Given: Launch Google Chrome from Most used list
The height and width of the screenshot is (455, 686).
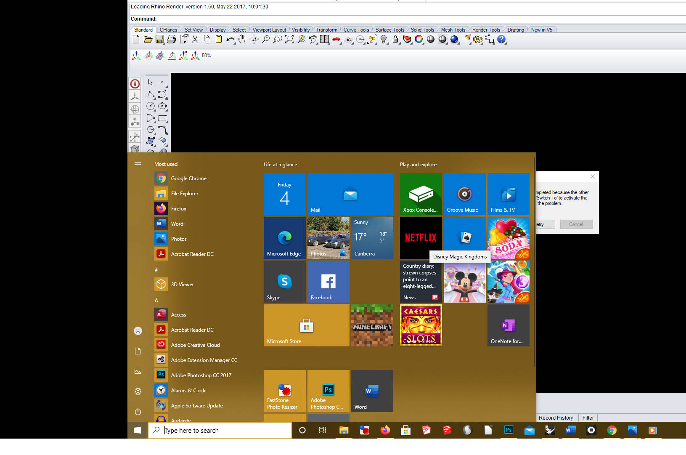Looking at the screenshot, I should coord(203,178).
